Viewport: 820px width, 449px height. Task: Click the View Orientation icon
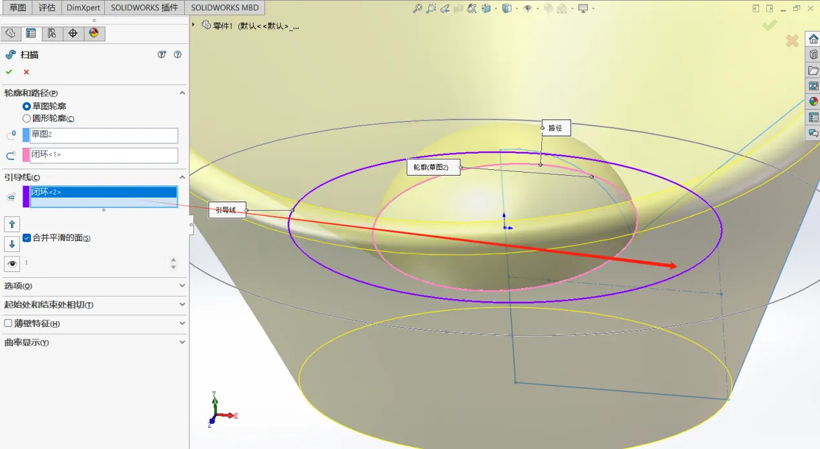[486, 8]
